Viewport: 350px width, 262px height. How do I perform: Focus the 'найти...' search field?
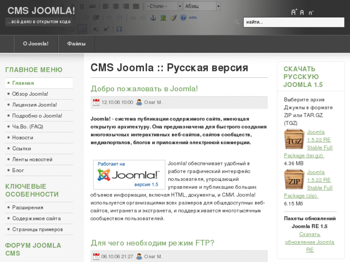point(294,22)
